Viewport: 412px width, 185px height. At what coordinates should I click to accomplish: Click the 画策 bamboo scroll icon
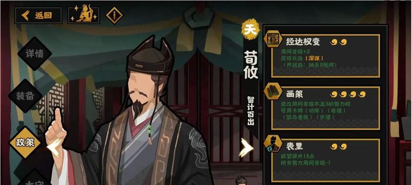(273, 91)
